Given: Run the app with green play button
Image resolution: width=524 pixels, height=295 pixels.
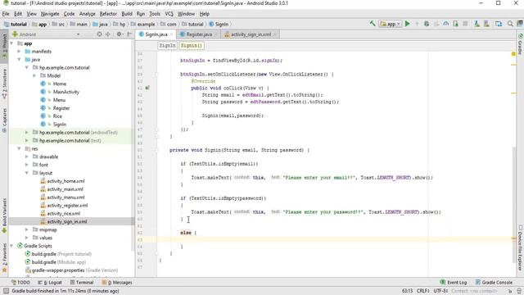Looking at the screenshot, I should [408, 24].
